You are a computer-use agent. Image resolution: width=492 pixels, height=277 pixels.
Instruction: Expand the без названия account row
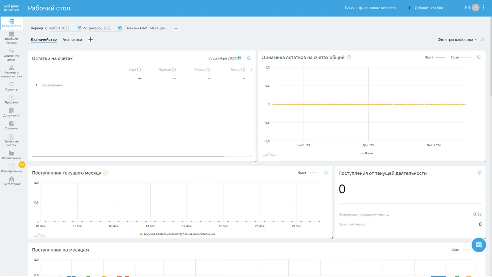[x=37, y=85]
